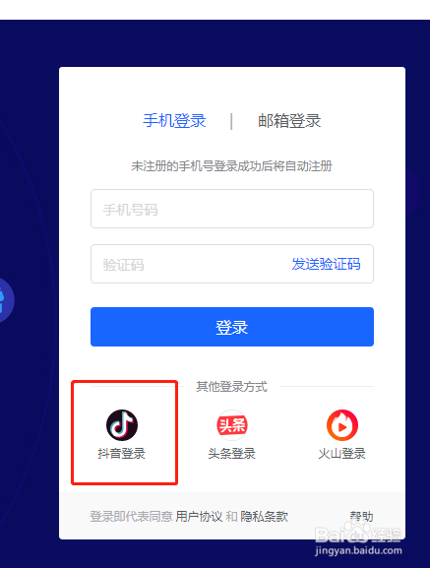The height and width of the screenshot is (568, 430).
Task: Click the 其他登录方式 section heading
Action: 231,387
